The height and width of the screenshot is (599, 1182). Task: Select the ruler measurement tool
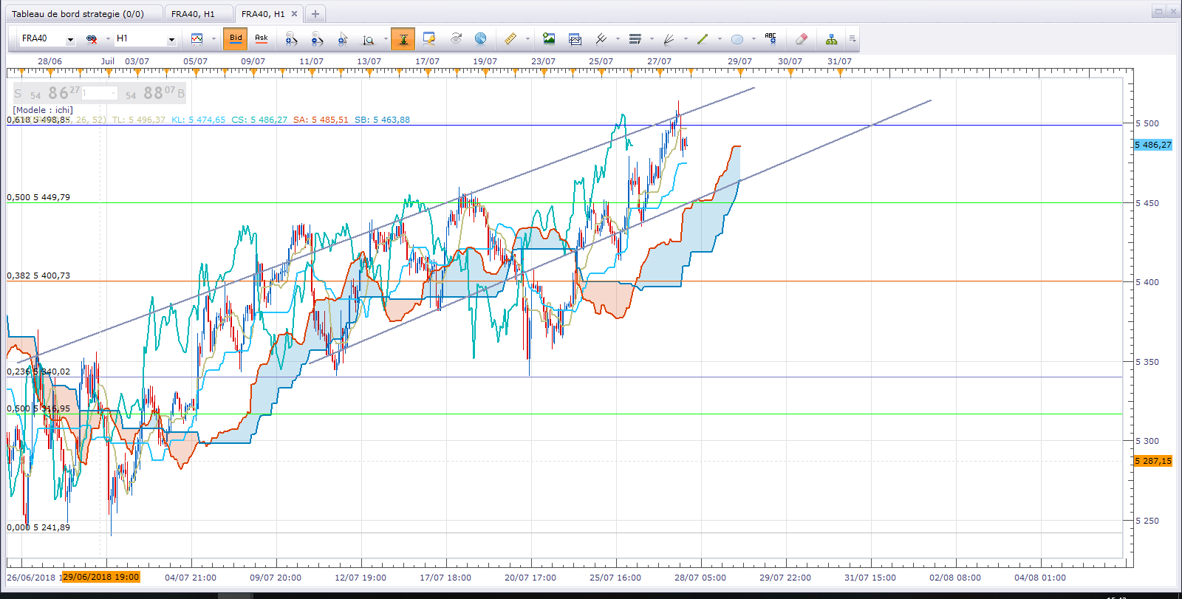[x=510, y=38]
